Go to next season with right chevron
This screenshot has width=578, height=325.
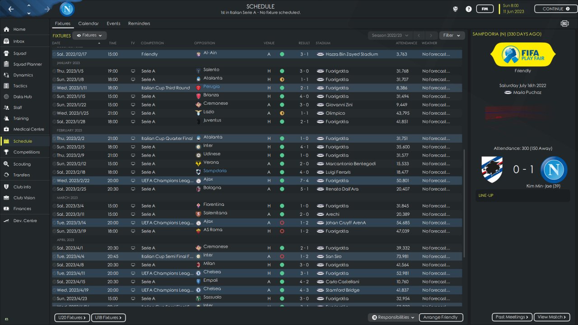[x=432, y=35]
